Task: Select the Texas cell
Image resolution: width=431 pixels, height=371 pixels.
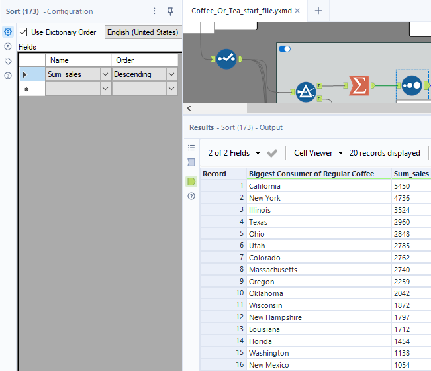Action: pos(318,222)
